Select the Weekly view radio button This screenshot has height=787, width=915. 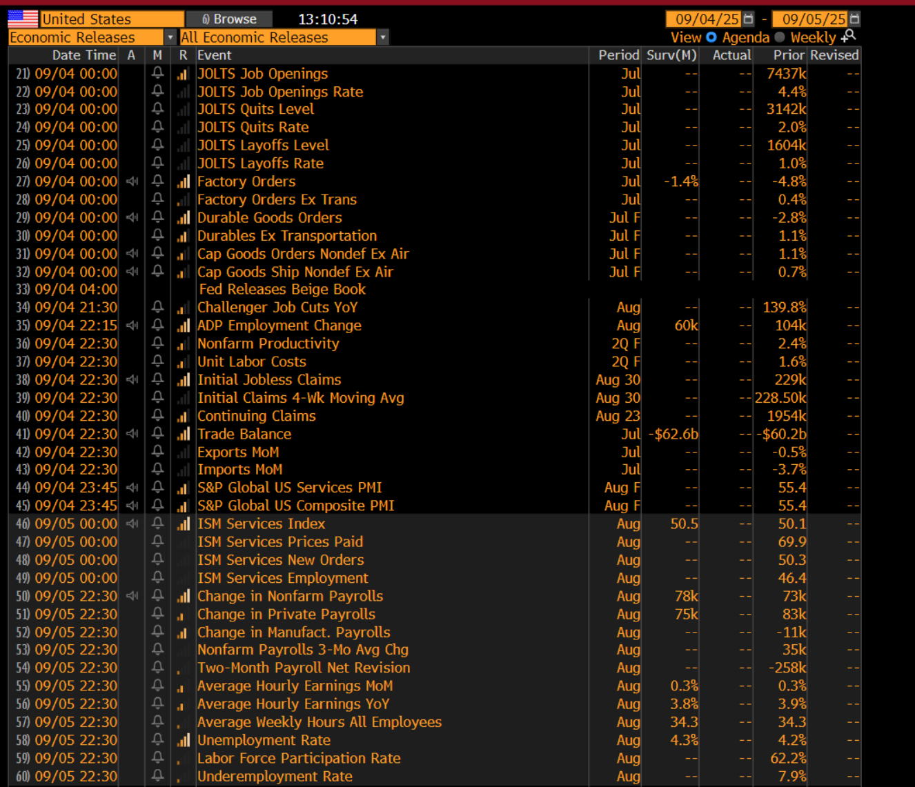coord(780,37)
